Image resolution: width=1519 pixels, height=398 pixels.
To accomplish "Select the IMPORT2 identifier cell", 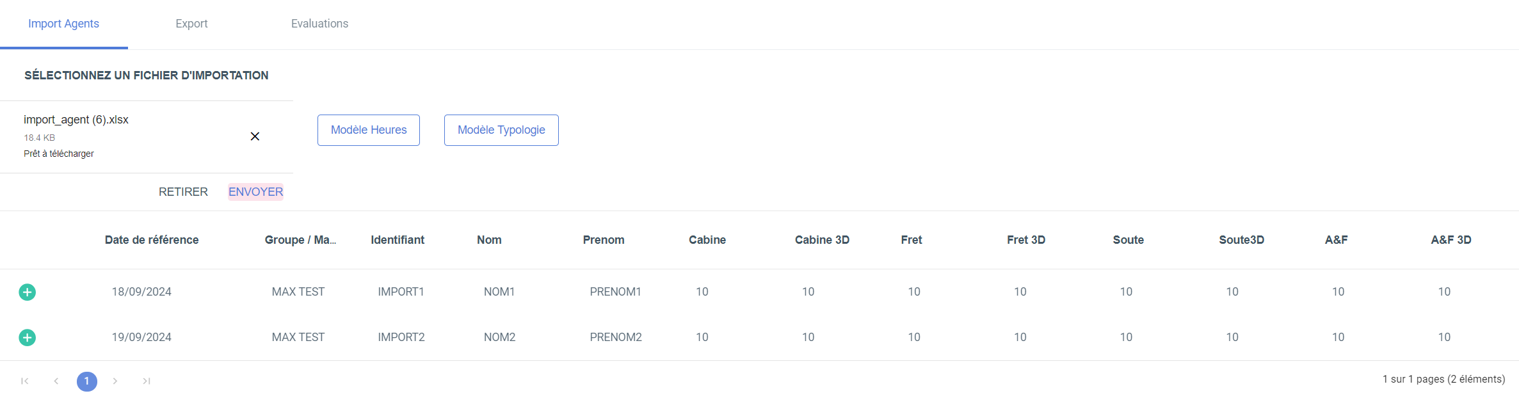I will 401,337.
